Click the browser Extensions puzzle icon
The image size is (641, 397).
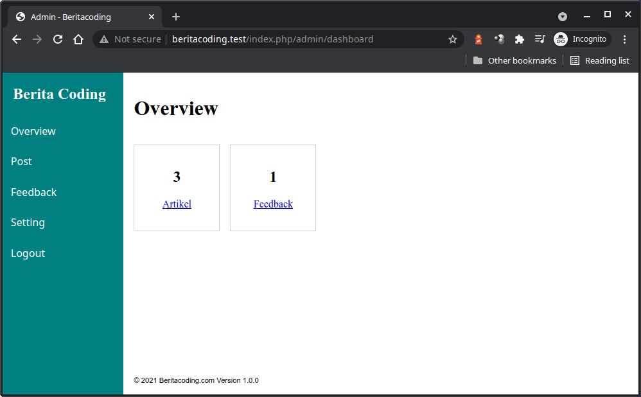pos(520,39)
